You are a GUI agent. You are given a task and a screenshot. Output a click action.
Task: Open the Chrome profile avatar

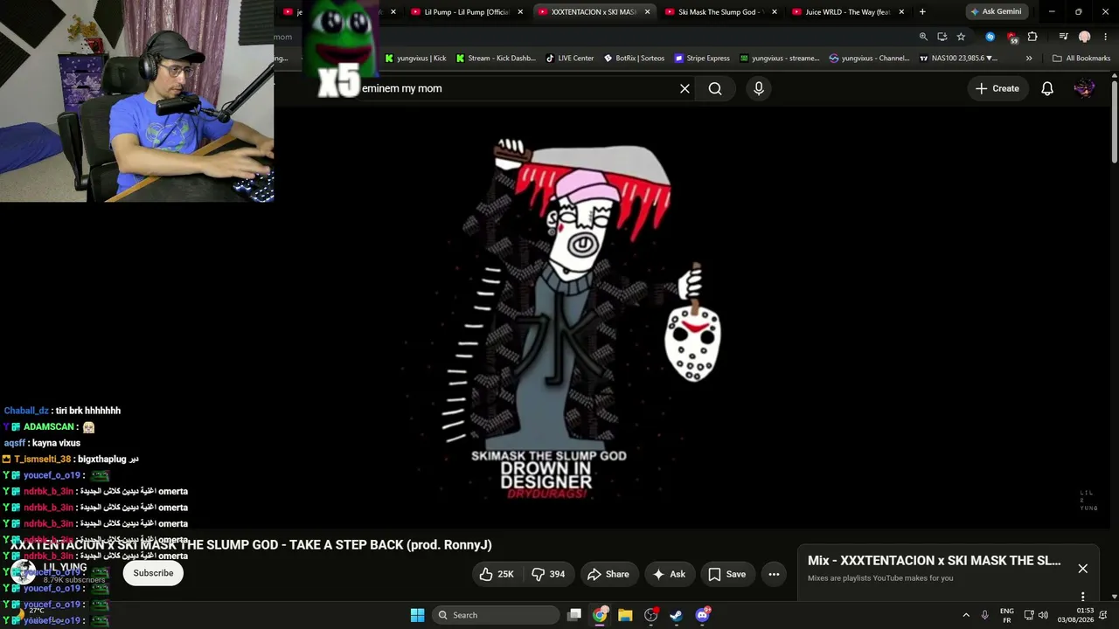1084,37
